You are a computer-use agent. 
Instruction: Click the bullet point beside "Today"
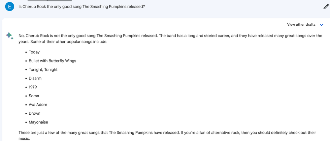tap(26, 52)
